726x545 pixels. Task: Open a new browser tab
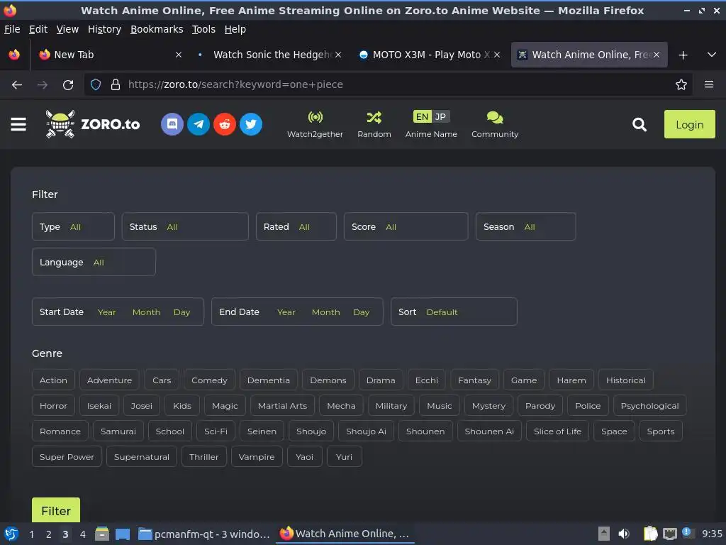(x=683, y=55)
